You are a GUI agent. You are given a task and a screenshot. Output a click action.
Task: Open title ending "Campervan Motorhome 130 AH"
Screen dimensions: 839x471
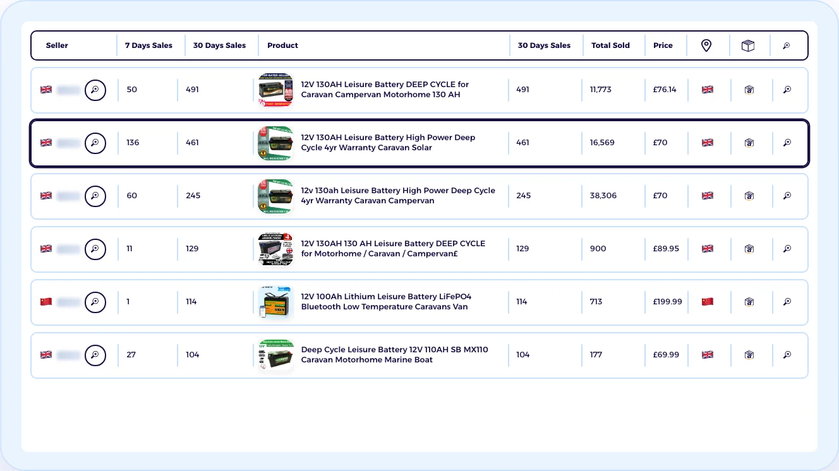[385, 90]
